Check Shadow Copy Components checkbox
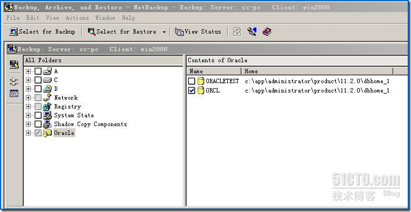This screenshot has width=411, height=212. tap(39, 124)
